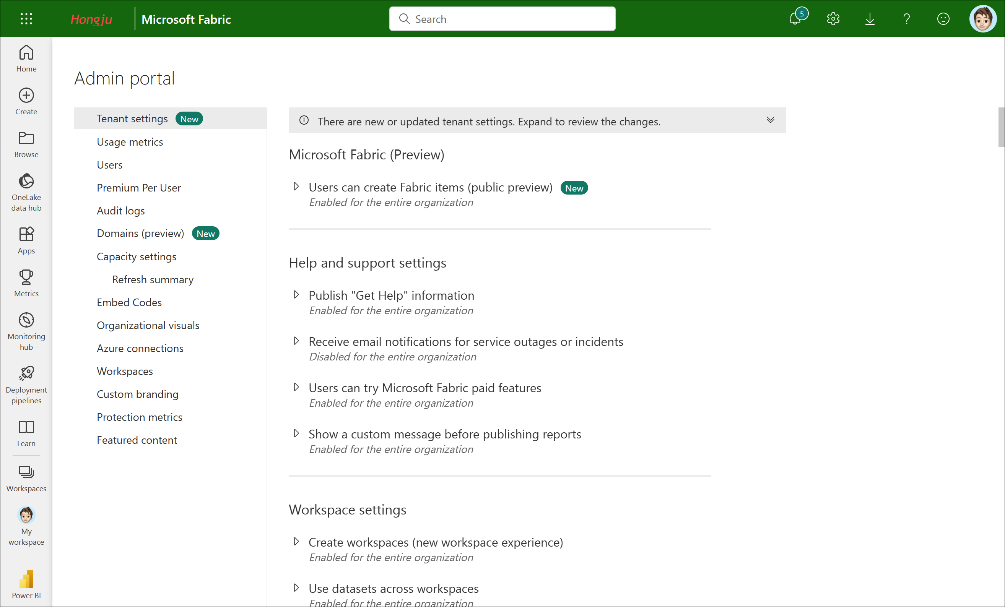The image size is (1005, 607).
Task: Open Monitoring hub
Action: pos(26,331)
